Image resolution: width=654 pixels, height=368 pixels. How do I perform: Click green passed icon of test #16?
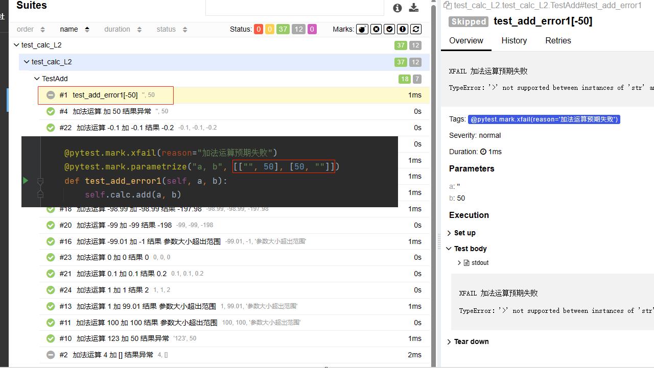[x=51, y=241]
